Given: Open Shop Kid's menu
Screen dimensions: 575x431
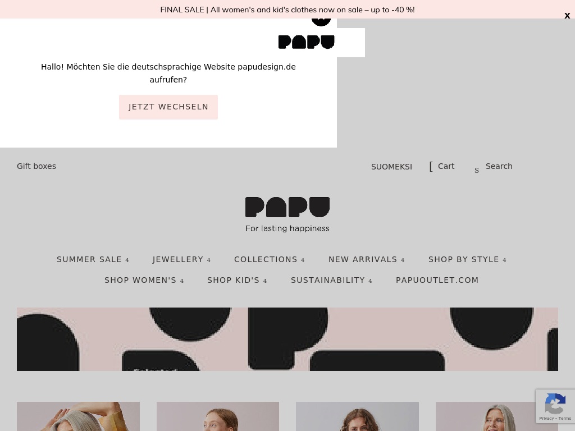Looking at the screenshot, I should tap(237, 280).
